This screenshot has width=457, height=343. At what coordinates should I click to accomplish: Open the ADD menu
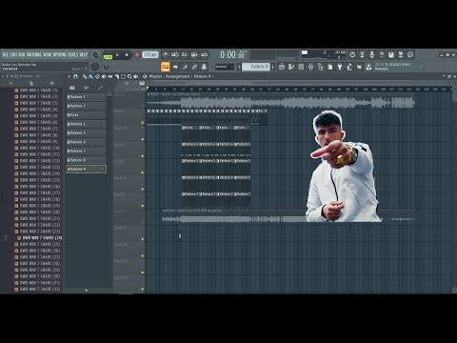point(22,54)
